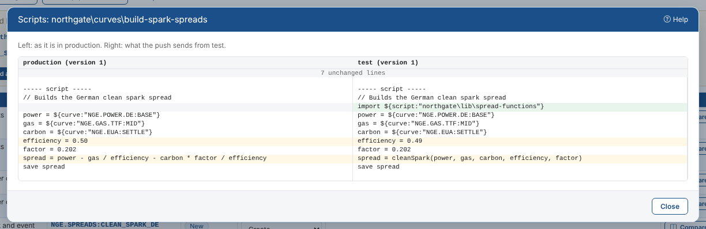Click the question-mark Help icon
The height and width of the screenshot is (229, 706).
tap(667, 20)
